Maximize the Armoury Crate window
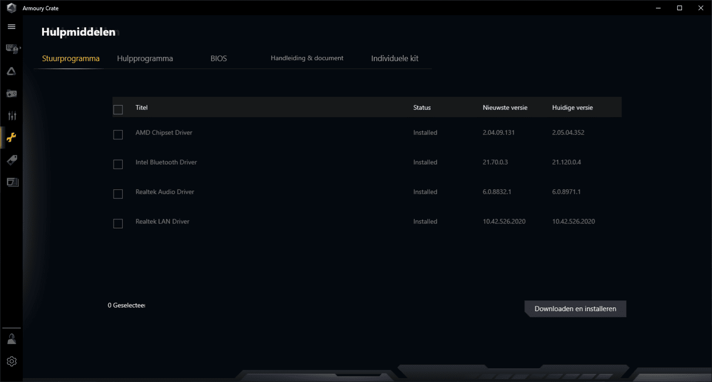This screenshot has width=712, height=382. [x=679, y=8]
